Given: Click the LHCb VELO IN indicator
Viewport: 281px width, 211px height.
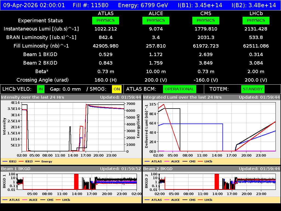Looking at the screenshot, I should click(x=40, y=89).
